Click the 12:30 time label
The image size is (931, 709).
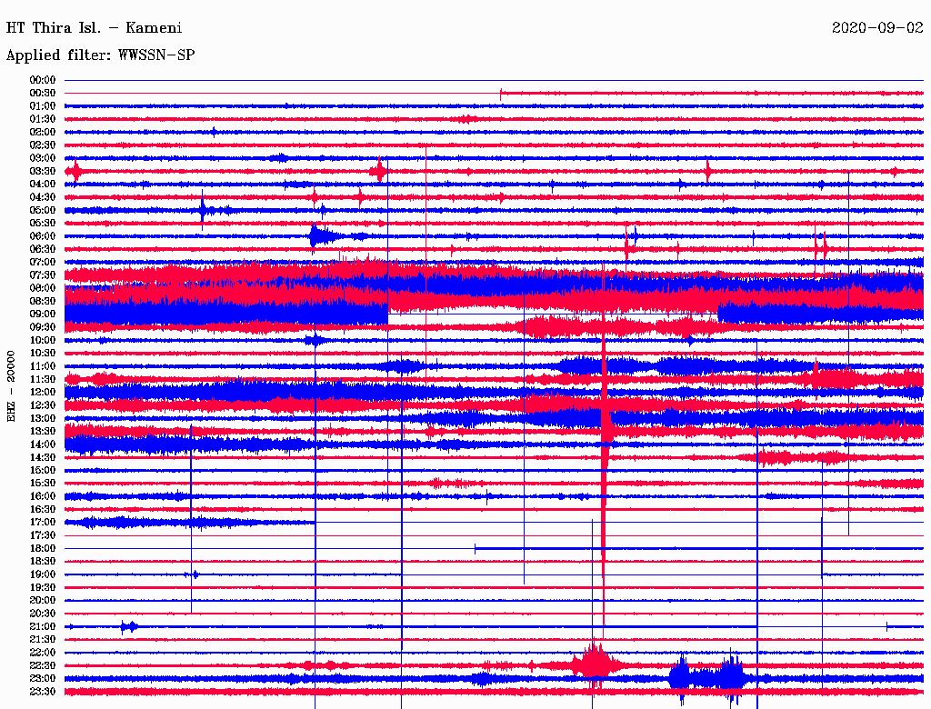click(x=43, y=405)
